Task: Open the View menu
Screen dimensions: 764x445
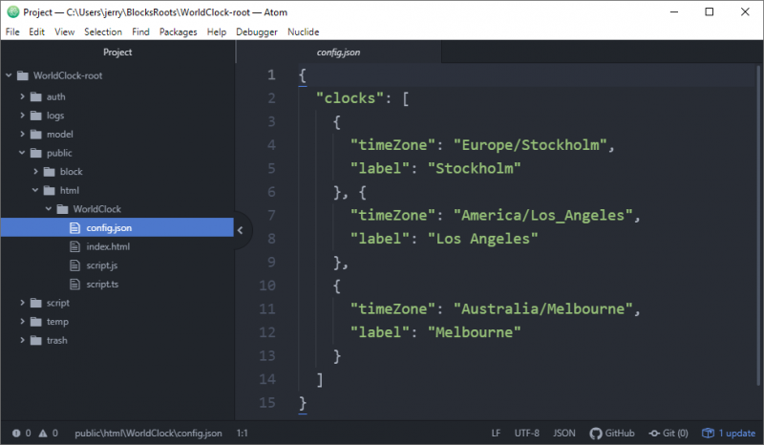Action: click(64, 32)
